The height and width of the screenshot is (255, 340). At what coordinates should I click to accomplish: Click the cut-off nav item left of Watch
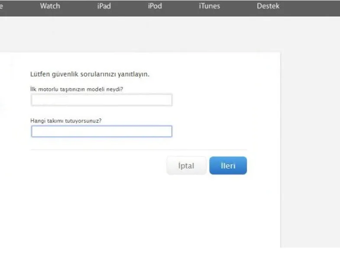[x=2, y=6]
